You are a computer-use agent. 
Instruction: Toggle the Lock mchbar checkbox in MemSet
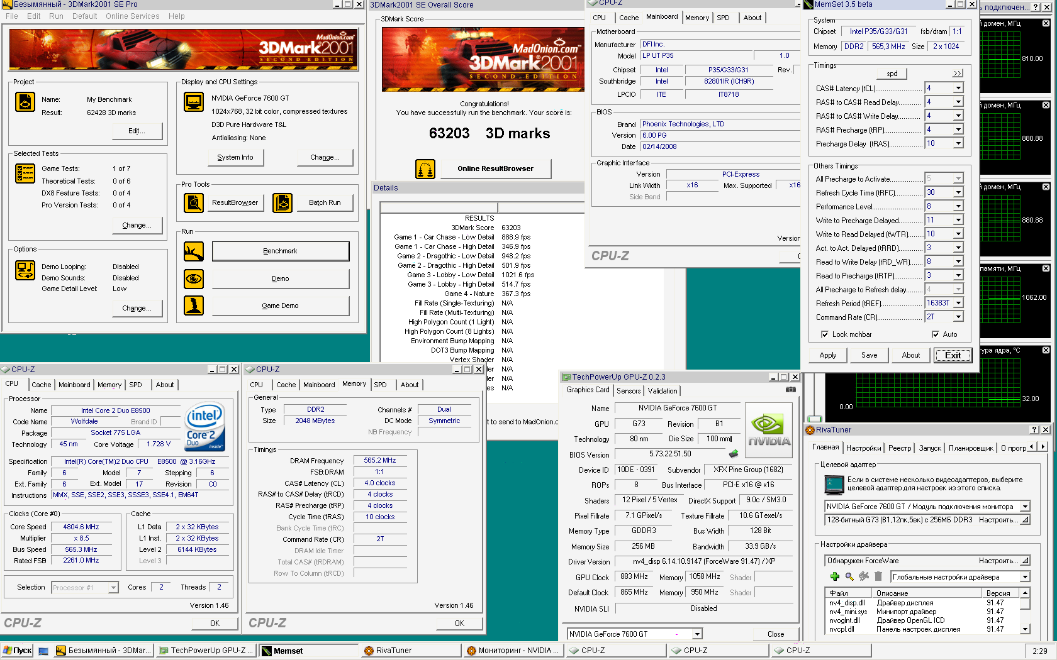[824, 334]
